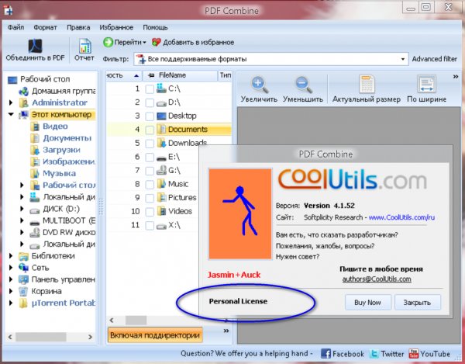Open the Фильтр formats dropdown
Image resolution: width=465 pixels, height=364 pixels.
(x=403, y=59)
